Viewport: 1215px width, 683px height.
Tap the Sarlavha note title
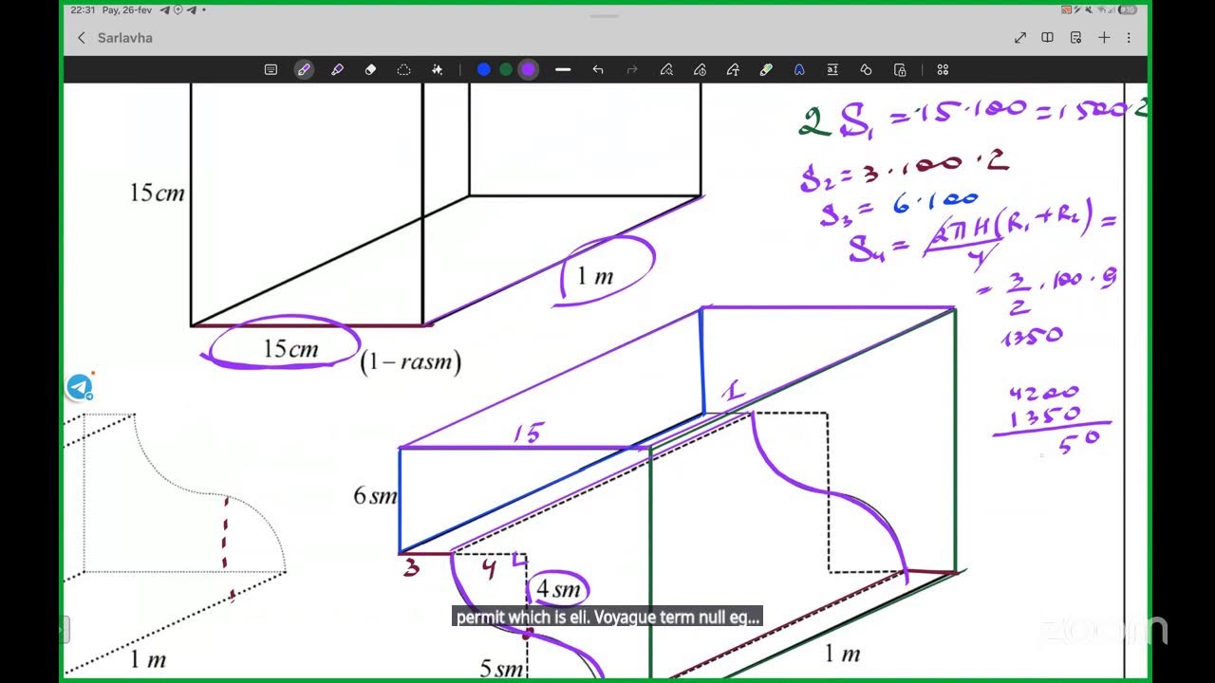[x=125, y=38]
